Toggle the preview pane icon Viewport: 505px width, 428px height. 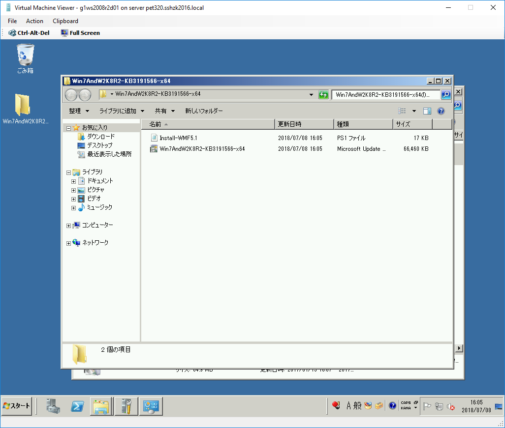coord(427,111)
